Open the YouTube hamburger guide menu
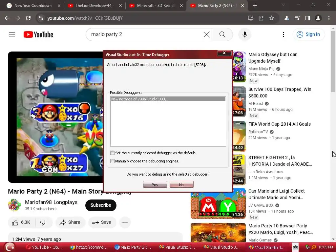This screenshot has height=252, width=336. (x=12, y=34)
